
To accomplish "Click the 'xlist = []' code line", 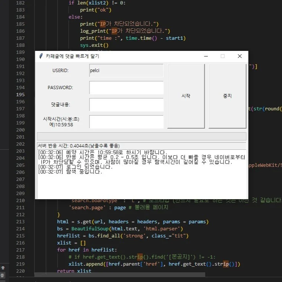I will coord(71,243).
